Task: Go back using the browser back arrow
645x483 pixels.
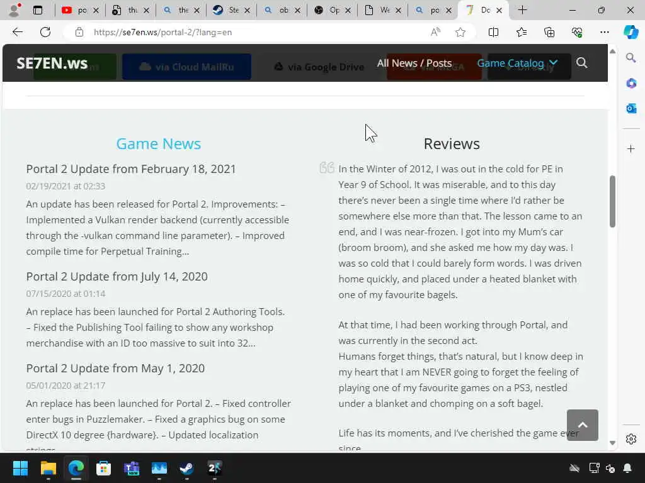Action: tap(17, 32)
